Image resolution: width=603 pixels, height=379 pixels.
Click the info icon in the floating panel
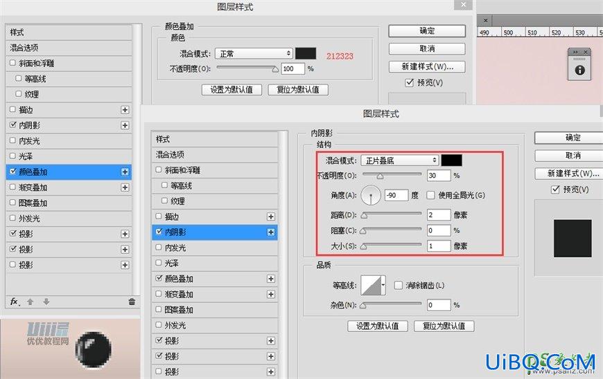click(x=579, y=71)
